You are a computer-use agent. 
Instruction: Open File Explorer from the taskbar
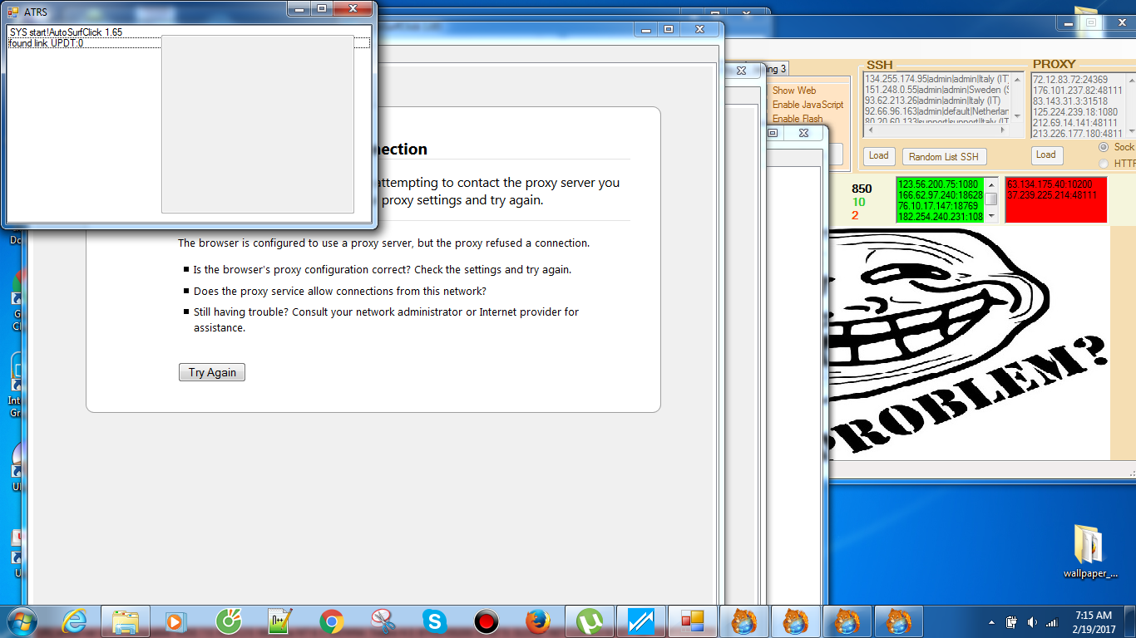[126, 621]
